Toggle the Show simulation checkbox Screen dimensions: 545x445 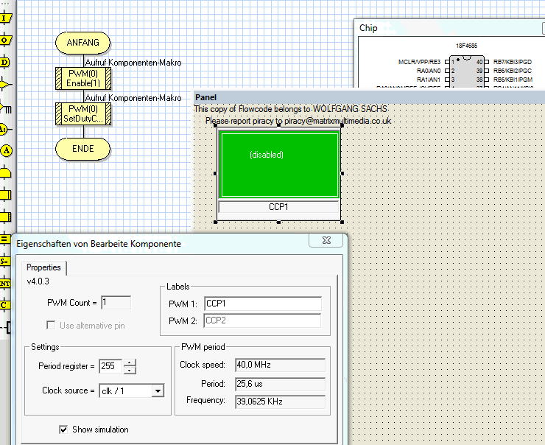click(x=63, y=430)
